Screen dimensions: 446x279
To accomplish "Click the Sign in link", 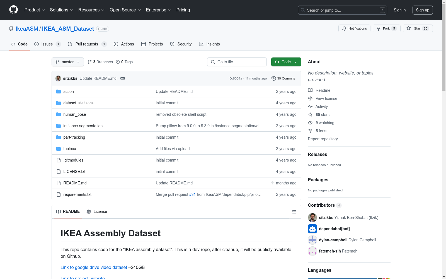I will tap(400, 10).
